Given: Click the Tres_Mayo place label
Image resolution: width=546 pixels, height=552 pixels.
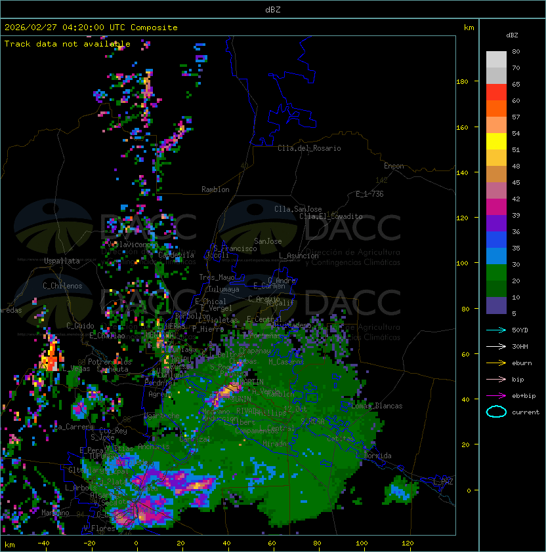Looking at the screenshot, I should (x=217, y=277).
